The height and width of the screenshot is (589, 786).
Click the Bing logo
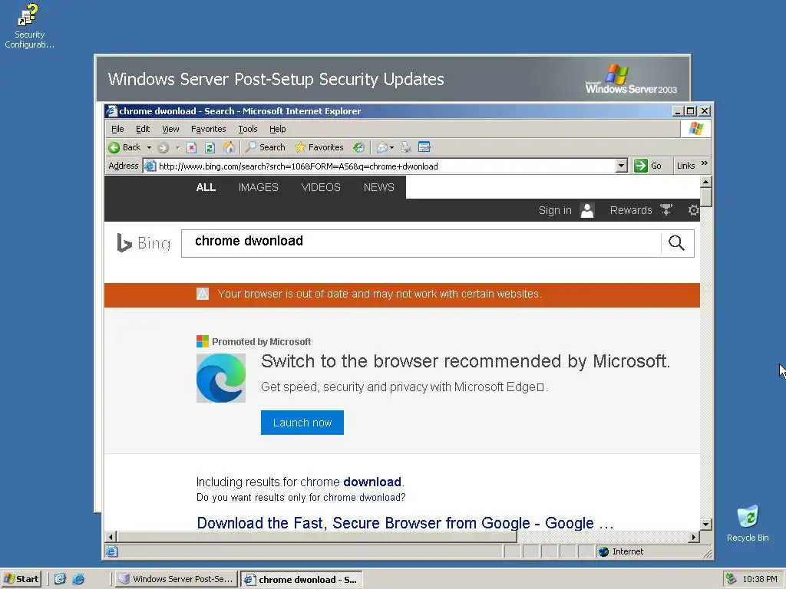point(144,243)
